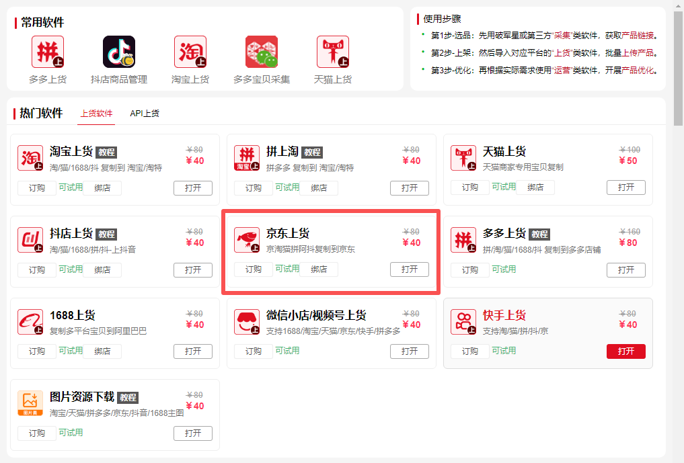Click 绑店 on the 淘宝上货 card
Screen dimensions: 684x463
[x=102, y=188]
